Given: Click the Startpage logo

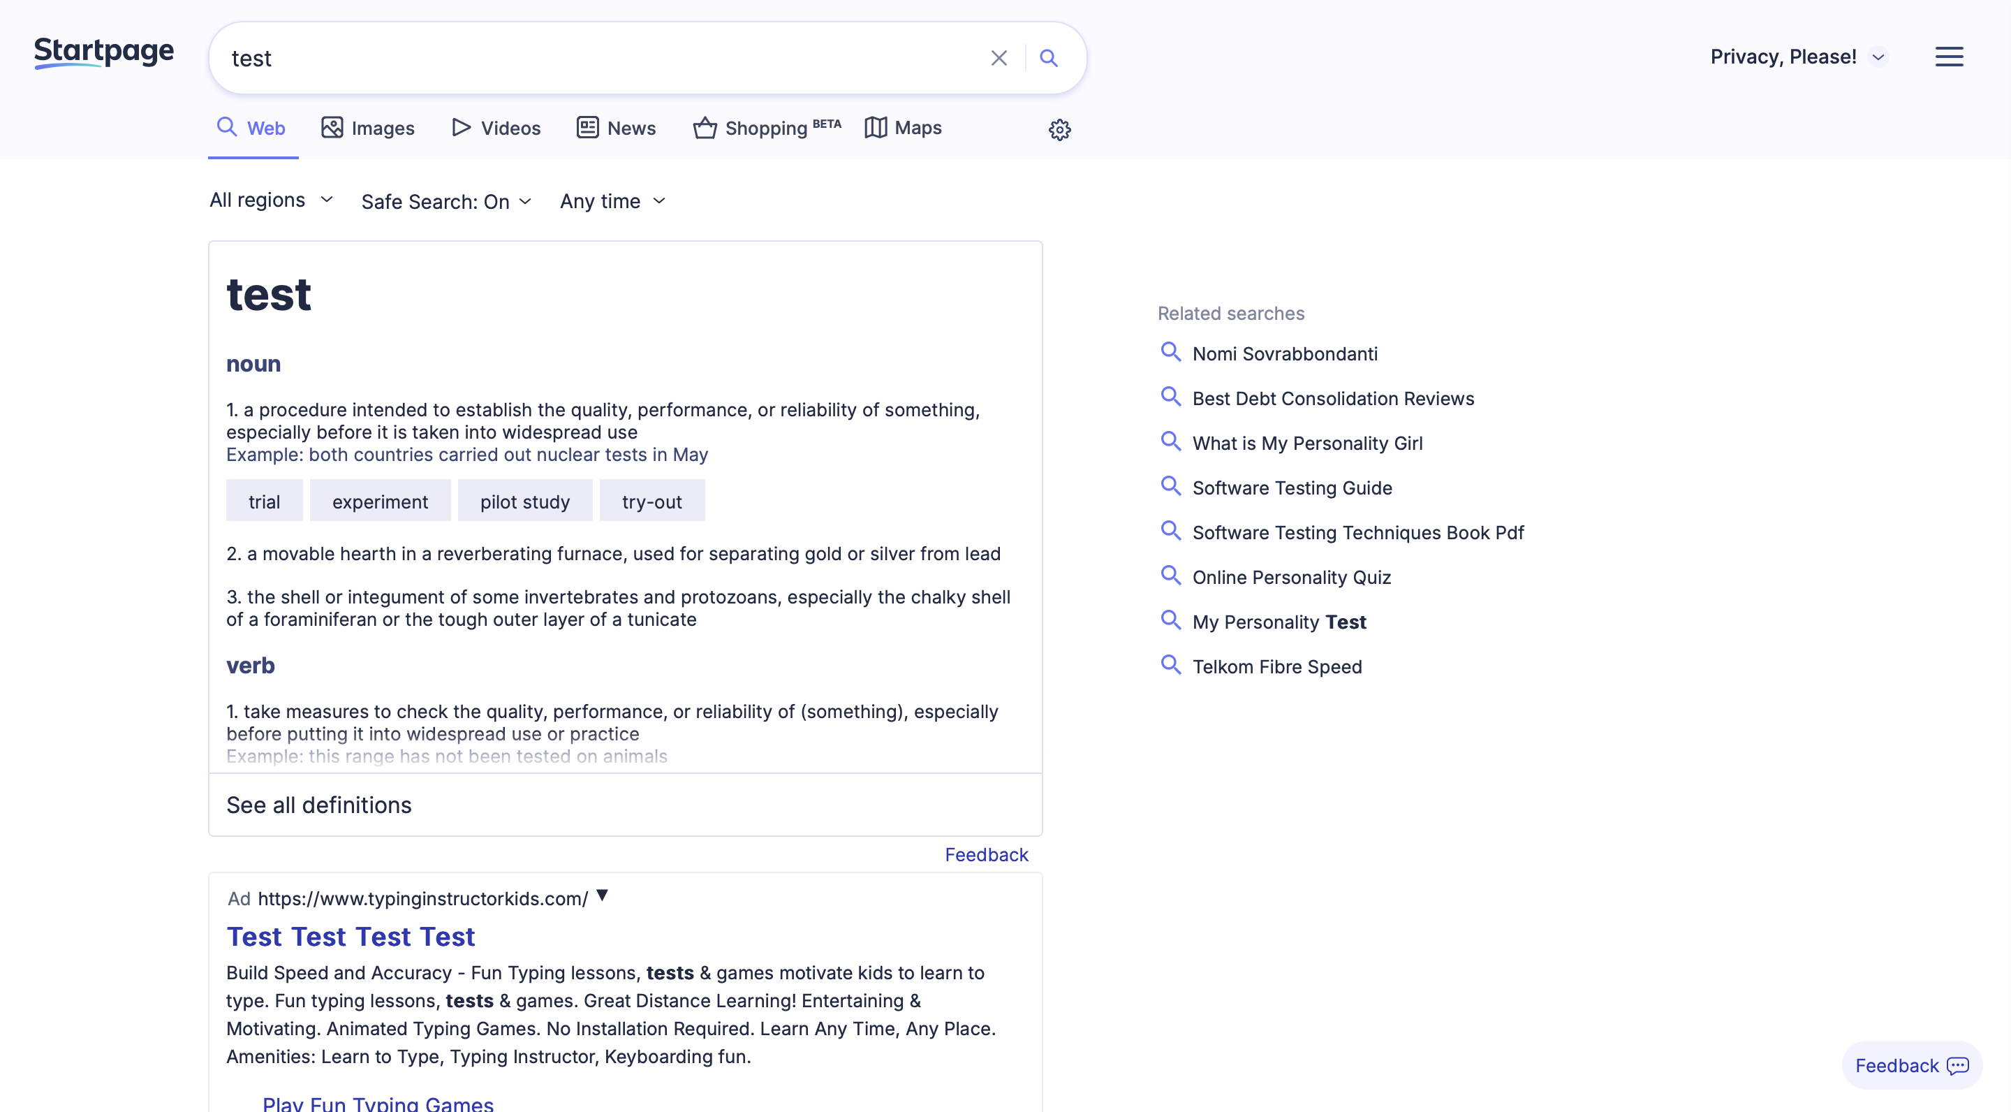Looking at the screenshot, I should [104, 52].
